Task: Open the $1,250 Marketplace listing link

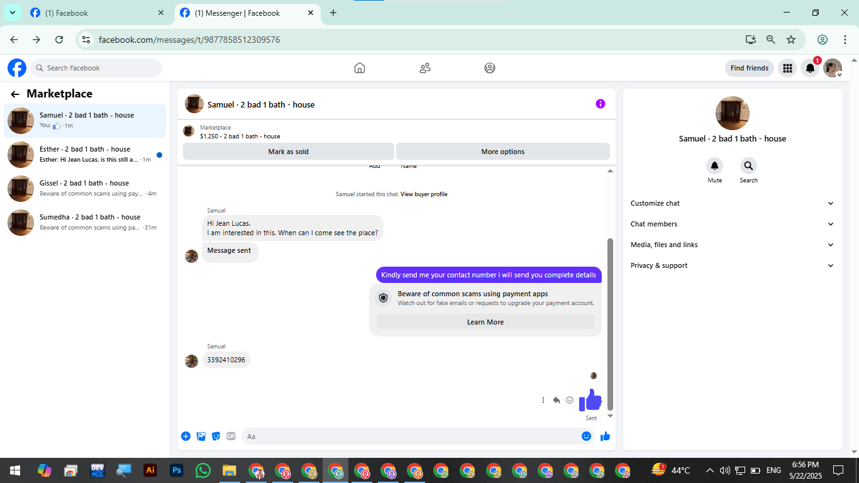Action: tap(240, 136)
